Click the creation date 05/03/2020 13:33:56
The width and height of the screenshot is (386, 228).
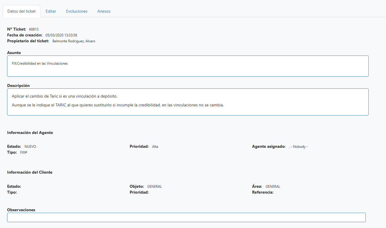[61, 35]
